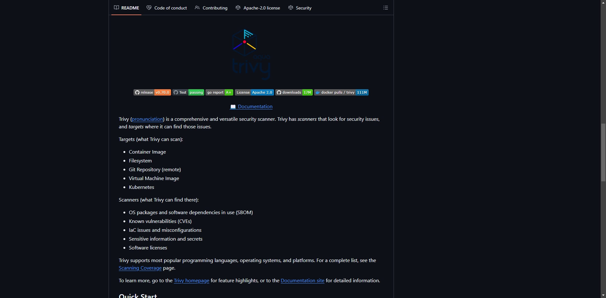Click the vertical scrollbar thumb
The width and height of the screenshot is (606, 298).
603,152
